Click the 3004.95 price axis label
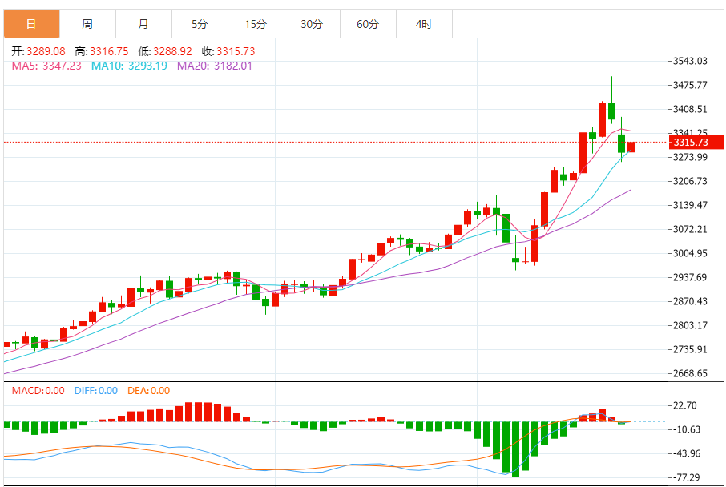The height and width of the screenshot is (487, 726). tap(691, 253)
